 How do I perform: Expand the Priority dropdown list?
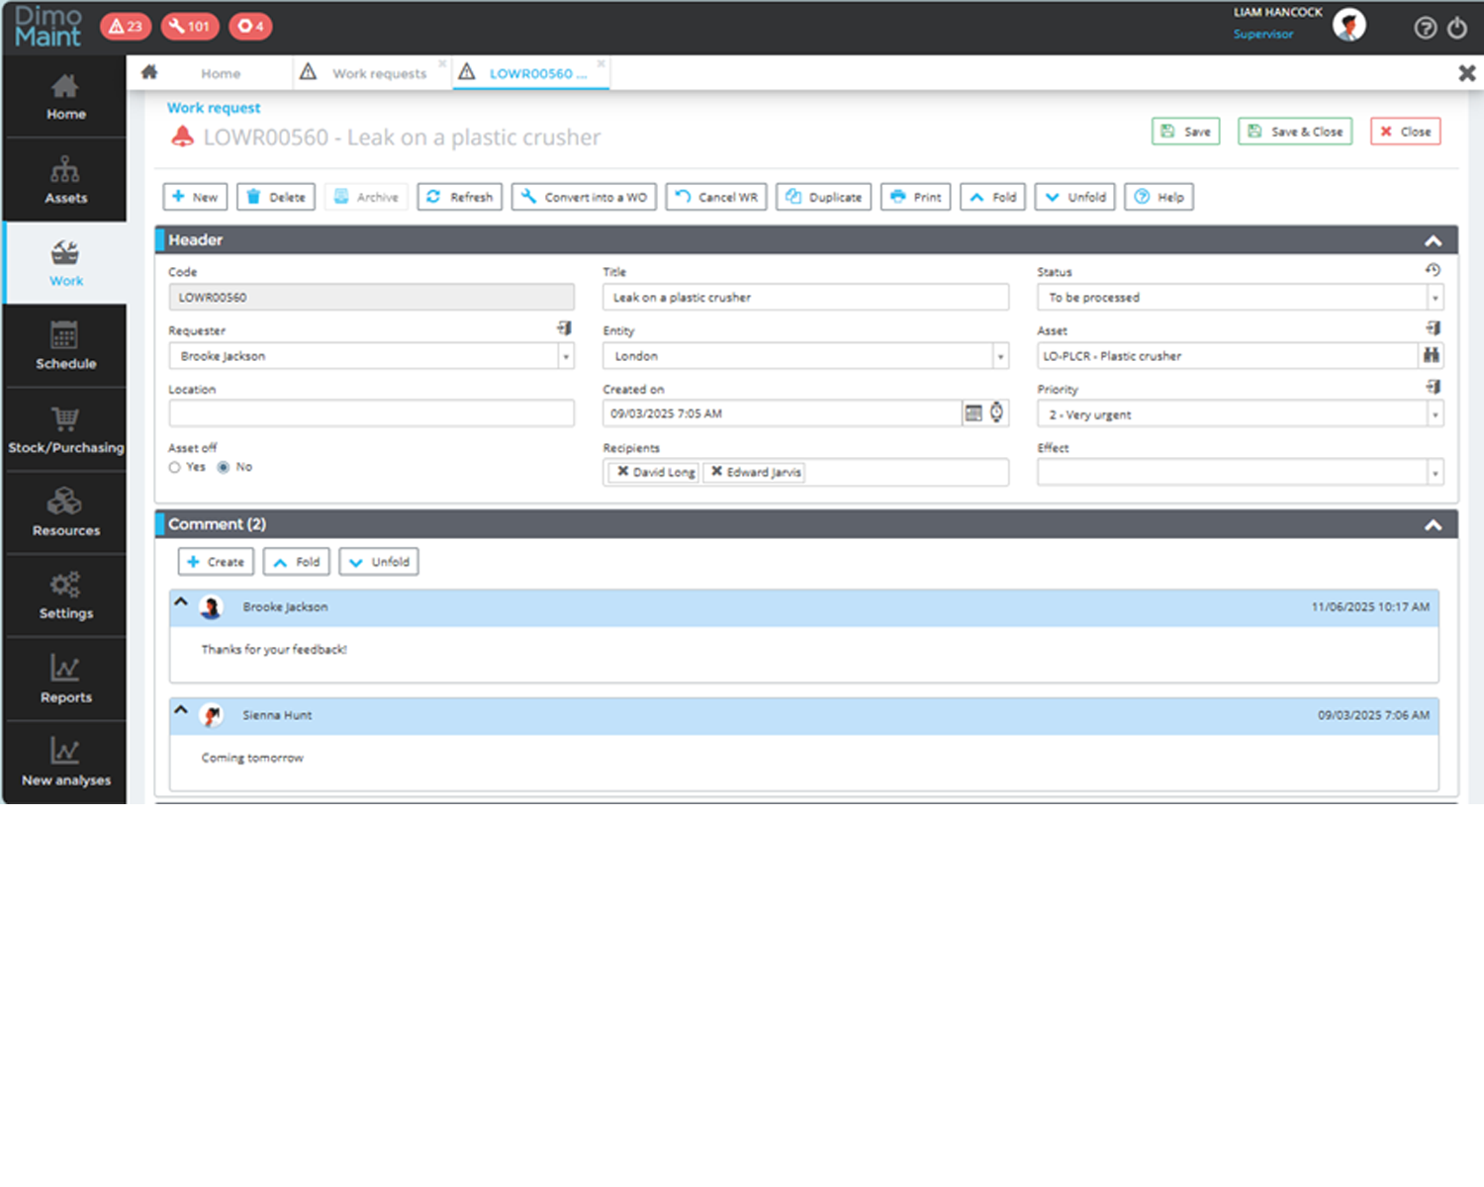click(x=1435, y=414)
